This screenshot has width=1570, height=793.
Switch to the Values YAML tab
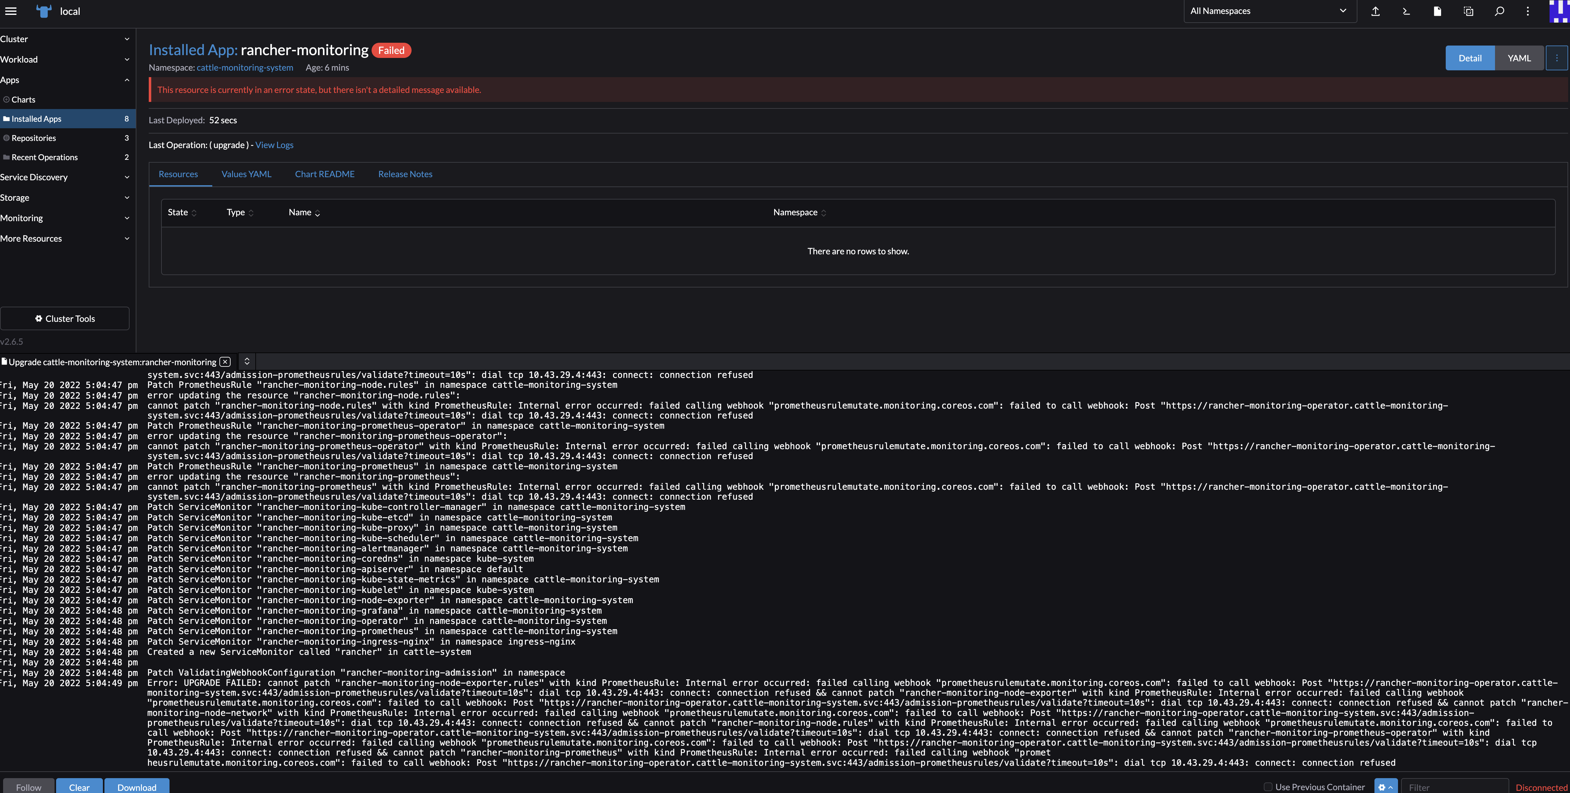tap(246, 174)
